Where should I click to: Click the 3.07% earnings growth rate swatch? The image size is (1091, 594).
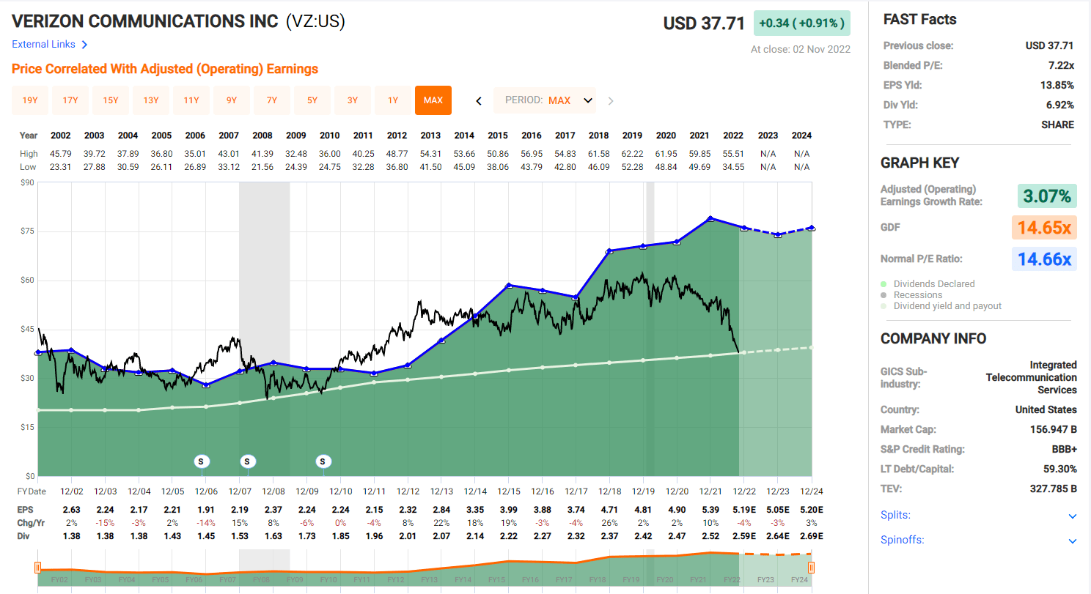tap(1046, 196)
